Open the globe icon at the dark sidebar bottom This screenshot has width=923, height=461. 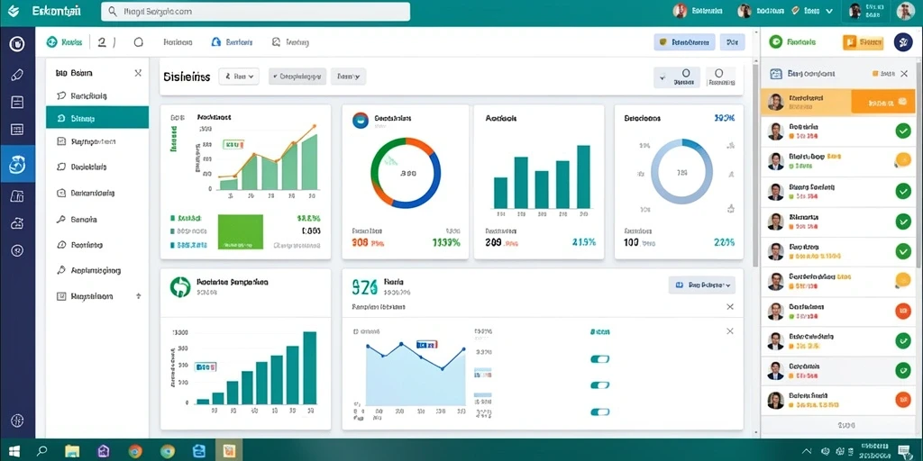tap(17, 420)
